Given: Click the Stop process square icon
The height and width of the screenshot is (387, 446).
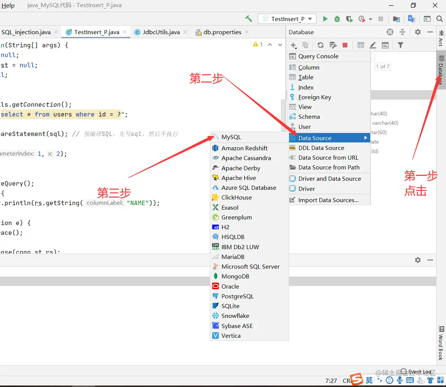Looking at the screenshot, I should point(381,19).
